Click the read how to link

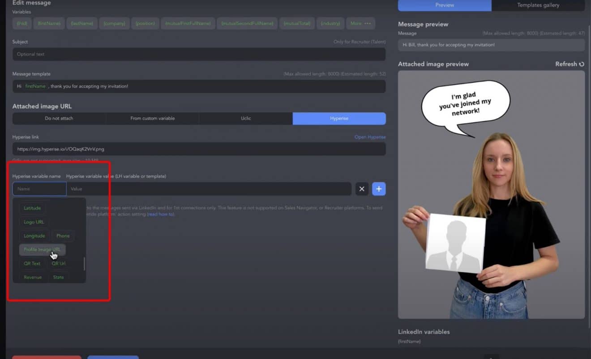point(160,214)
